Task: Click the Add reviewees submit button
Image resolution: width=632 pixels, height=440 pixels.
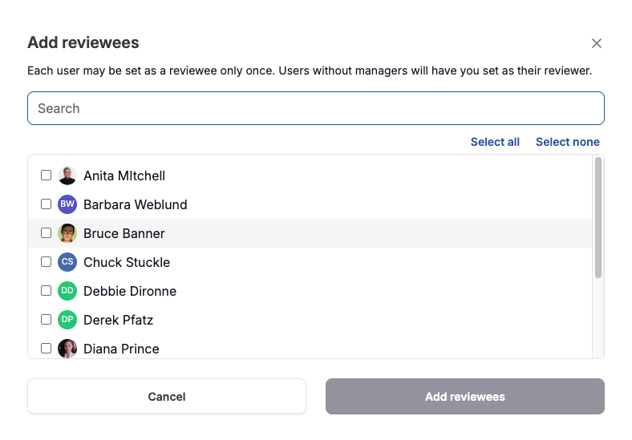Action: [464, 397]
